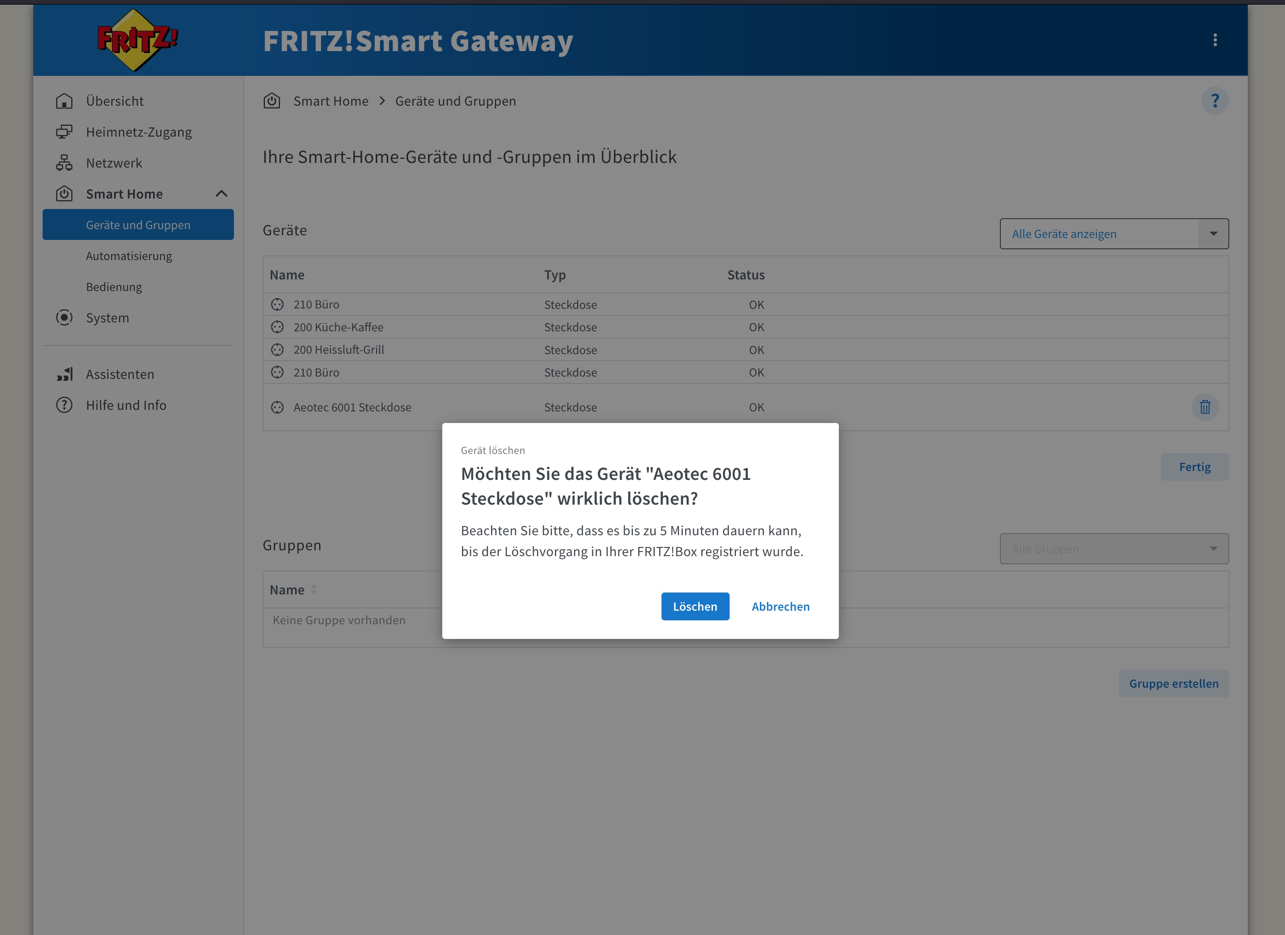The height and width of the screenshot is (935, 1285).
Task: Click Gruppe erstellen button
Action: pyautogui.click(x=1173, y=683)
